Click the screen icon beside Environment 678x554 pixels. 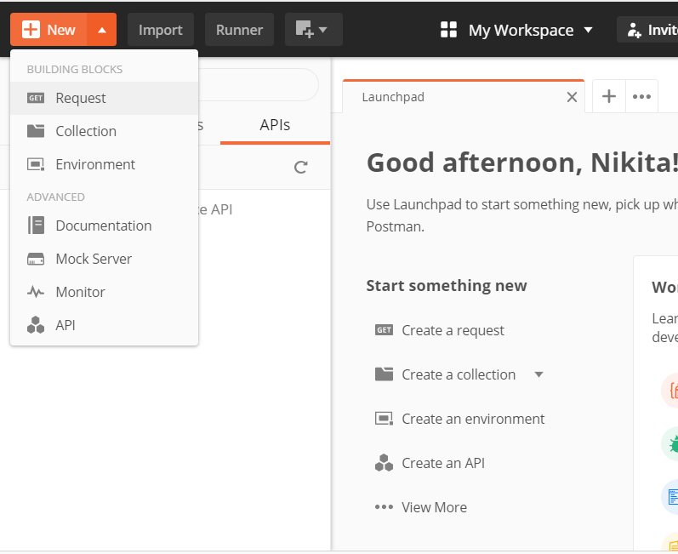pos(36,164)
